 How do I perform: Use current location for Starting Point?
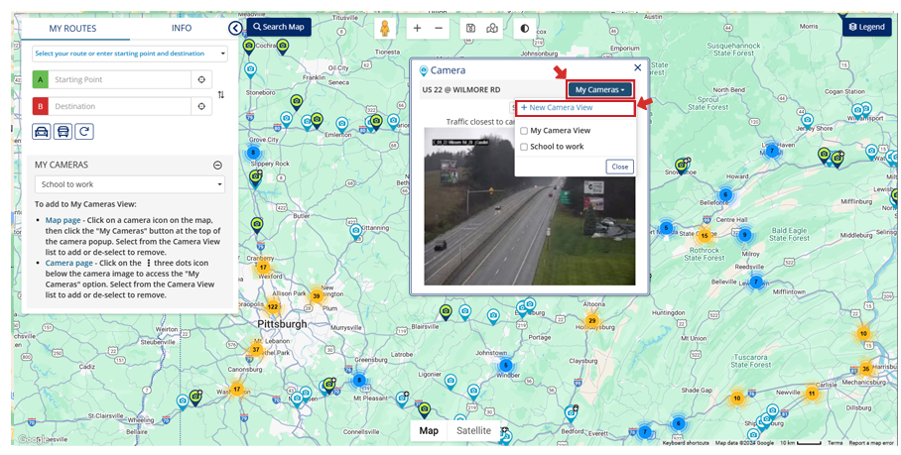tap(201, 80)
